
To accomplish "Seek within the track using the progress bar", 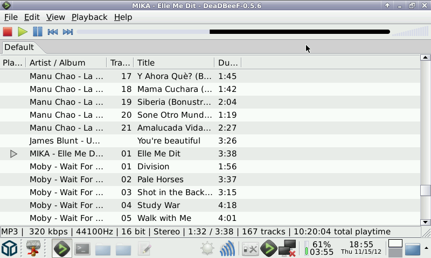I will [233, 32].
